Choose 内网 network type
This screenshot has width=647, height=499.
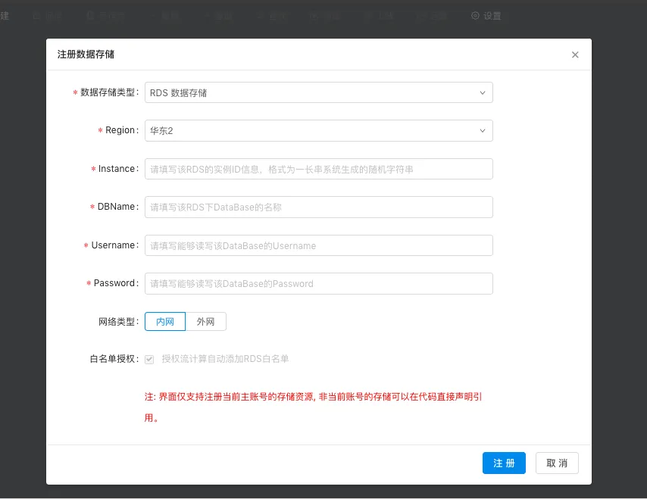(x=165, y=322)
